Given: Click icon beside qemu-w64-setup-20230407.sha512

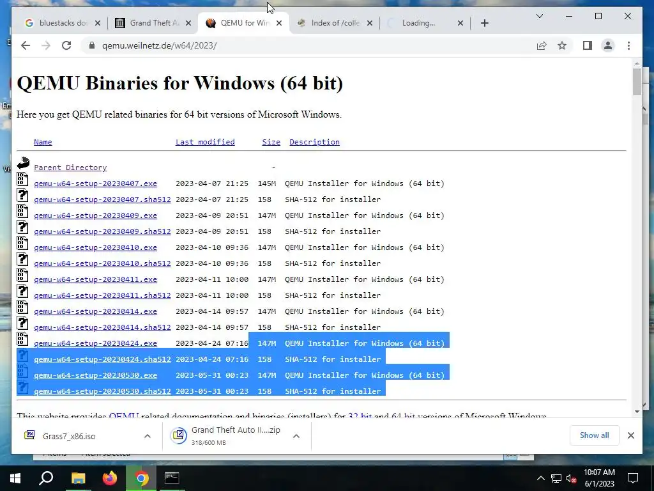Looking at the screenshot, I should (x=22, y=195).
